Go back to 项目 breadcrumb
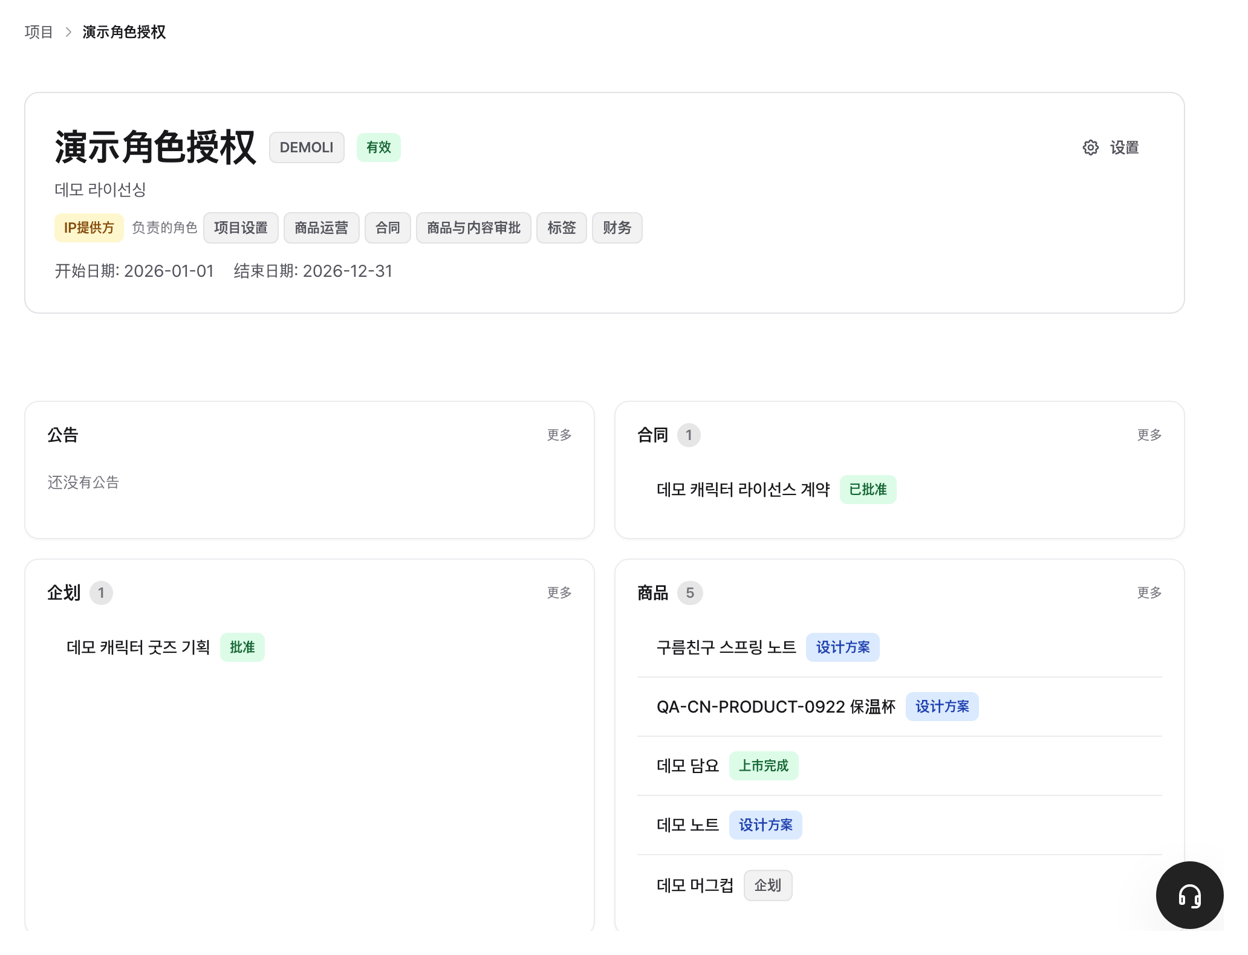The image size is (1248, 955). click(39, 32)
